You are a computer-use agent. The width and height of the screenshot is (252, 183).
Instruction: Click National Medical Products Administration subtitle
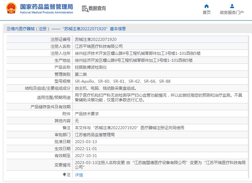point(46,12)
